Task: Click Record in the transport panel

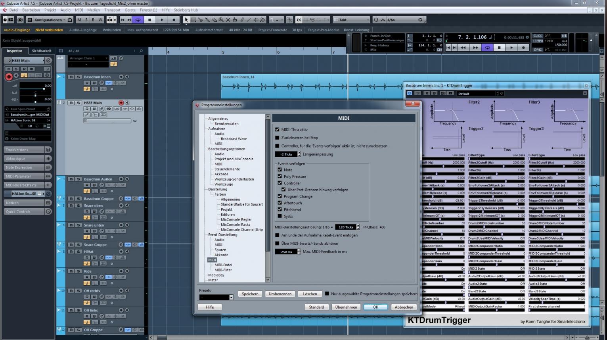Action: (523, 48)
